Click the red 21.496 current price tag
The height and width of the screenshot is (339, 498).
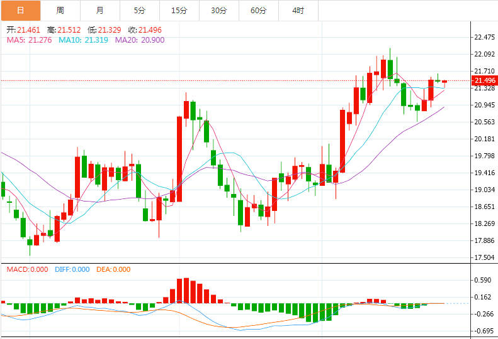pyautogui.click(x=484, y=80)
